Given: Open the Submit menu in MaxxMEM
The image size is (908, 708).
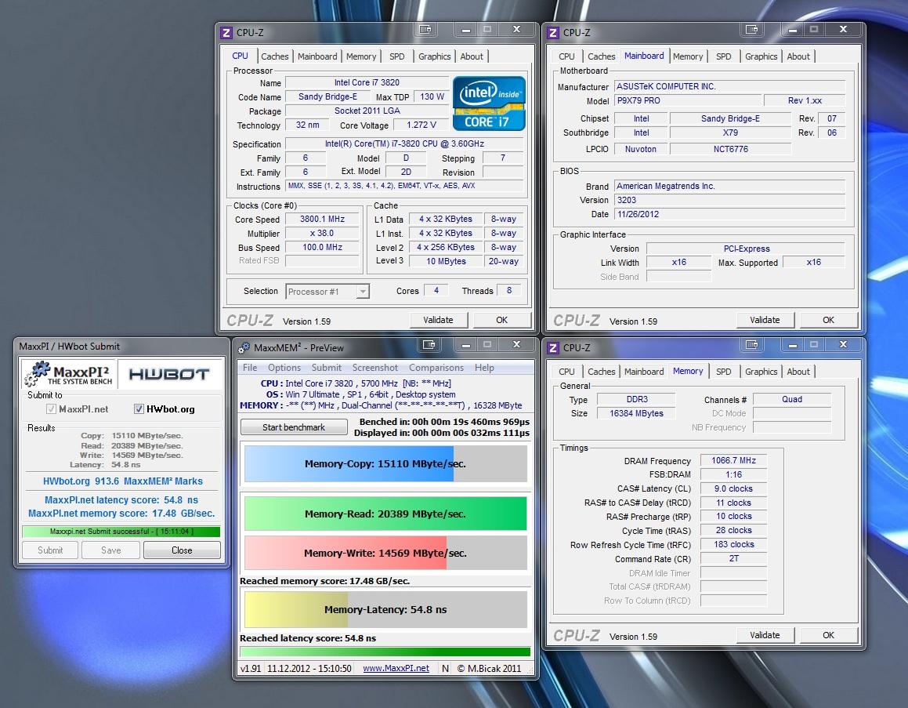Looking at the screenshot, I should pos(327,368).
